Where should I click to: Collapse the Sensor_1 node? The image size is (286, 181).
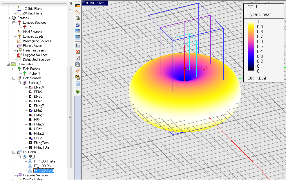tap(19, 83)
